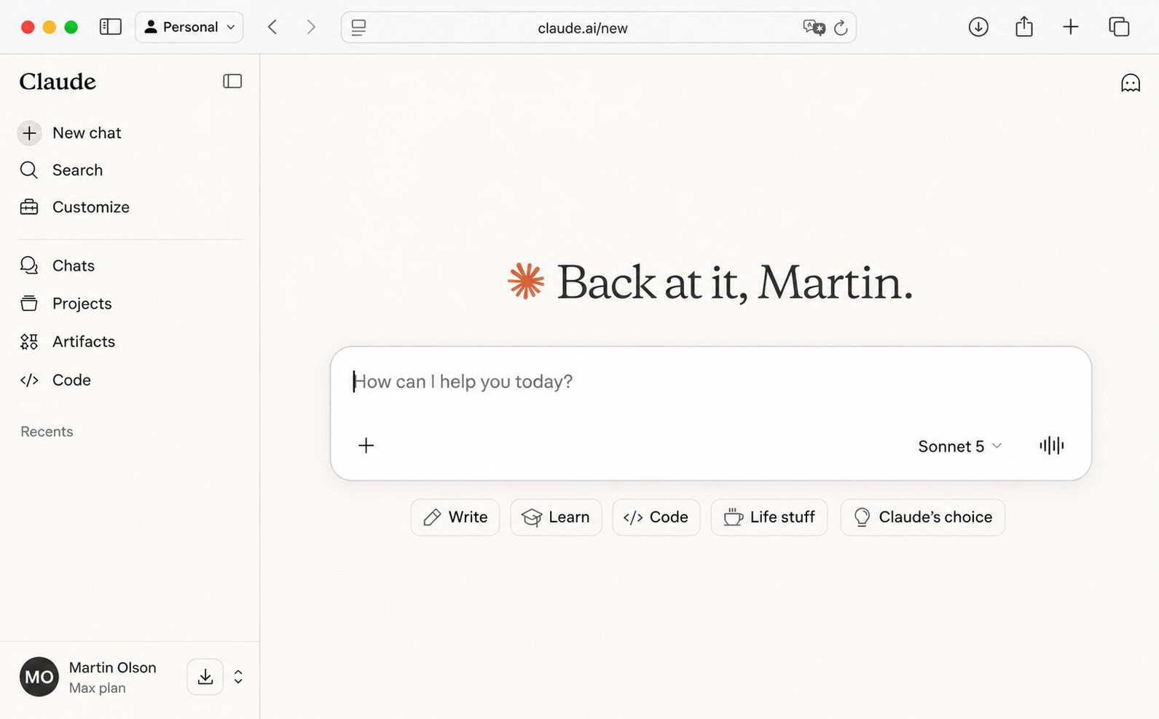Choose the Claude's choice suggestion chip
This screenshot has width=1159, height=719.
923,517
